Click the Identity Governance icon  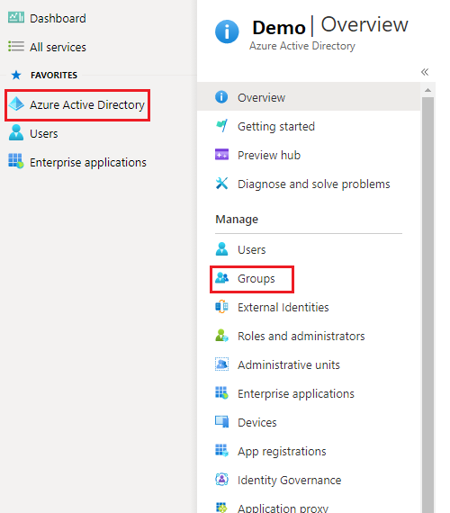(221, 480)
